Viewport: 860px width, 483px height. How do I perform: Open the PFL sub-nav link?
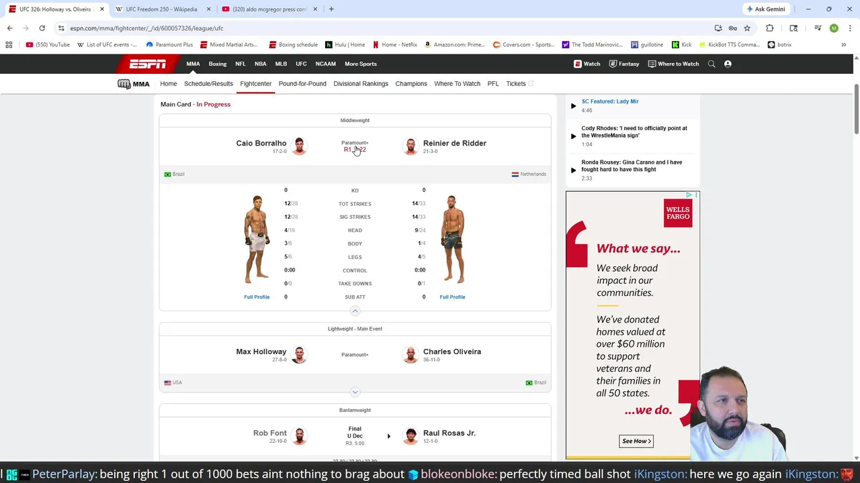pyautogui.click(x=493, y=84)
